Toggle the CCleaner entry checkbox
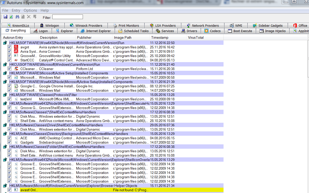The image size is (309, 193). (x=9, y=69)
